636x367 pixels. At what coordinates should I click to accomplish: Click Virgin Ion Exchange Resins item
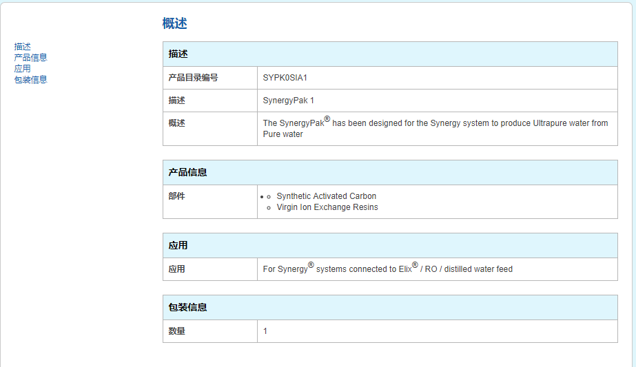[327, 207]
